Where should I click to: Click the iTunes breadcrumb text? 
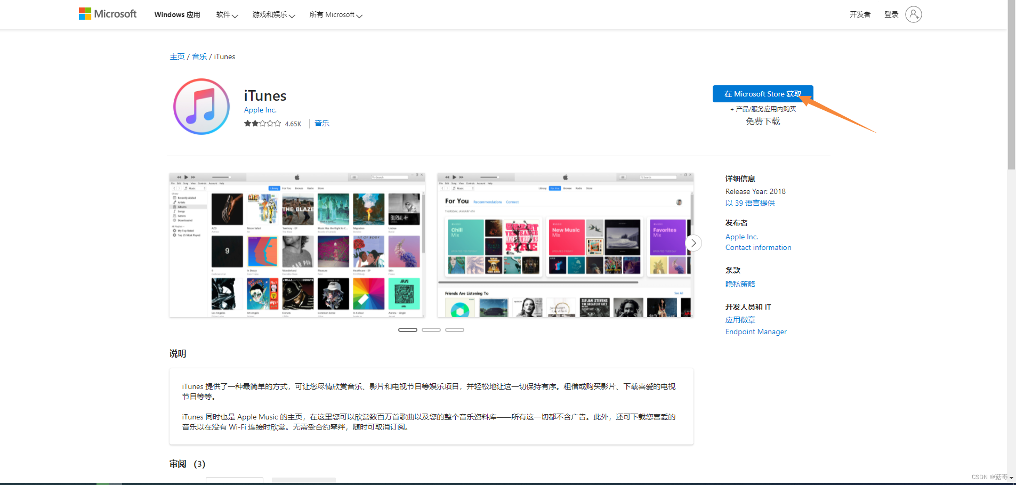224,56
